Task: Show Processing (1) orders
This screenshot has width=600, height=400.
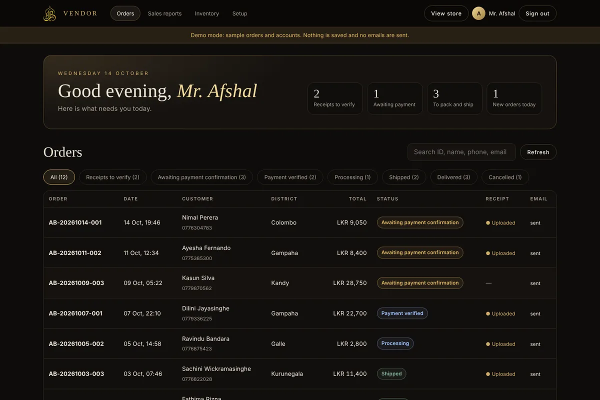Action: pyautogui.click(x=352, y=177)
